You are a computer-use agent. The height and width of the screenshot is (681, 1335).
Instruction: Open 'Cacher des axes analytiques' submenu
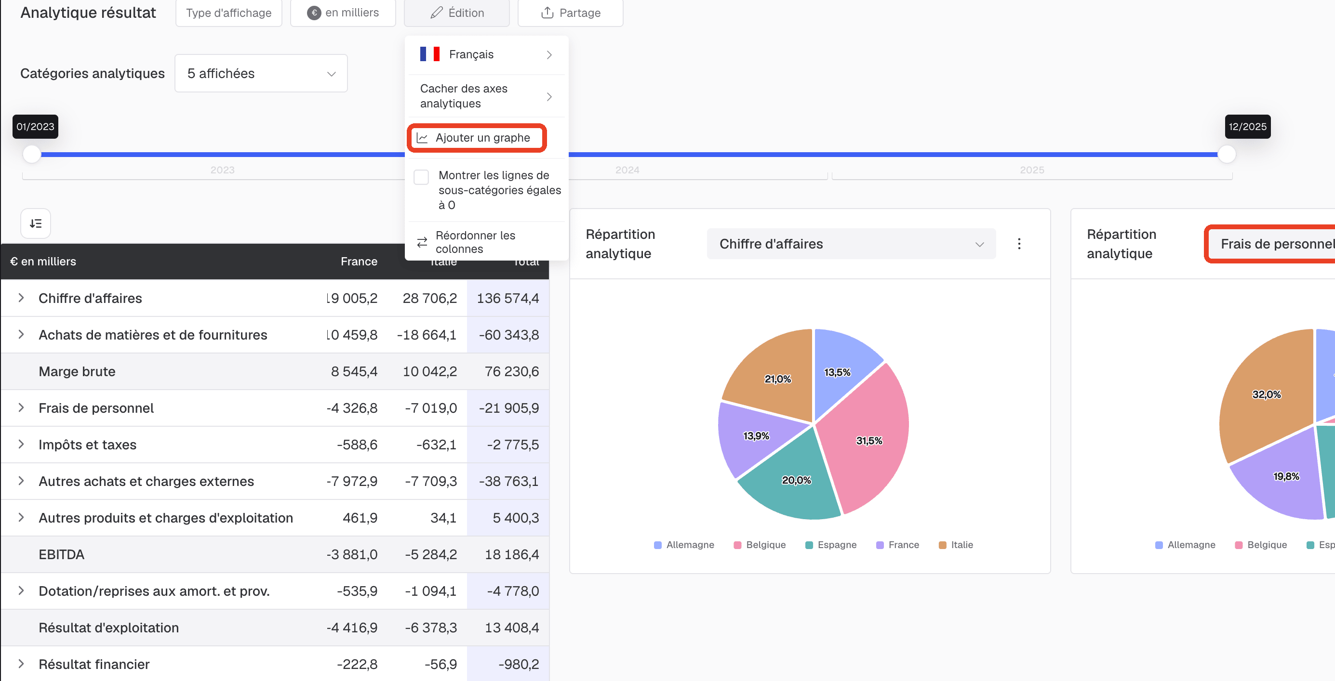click(x=486, y=96)
